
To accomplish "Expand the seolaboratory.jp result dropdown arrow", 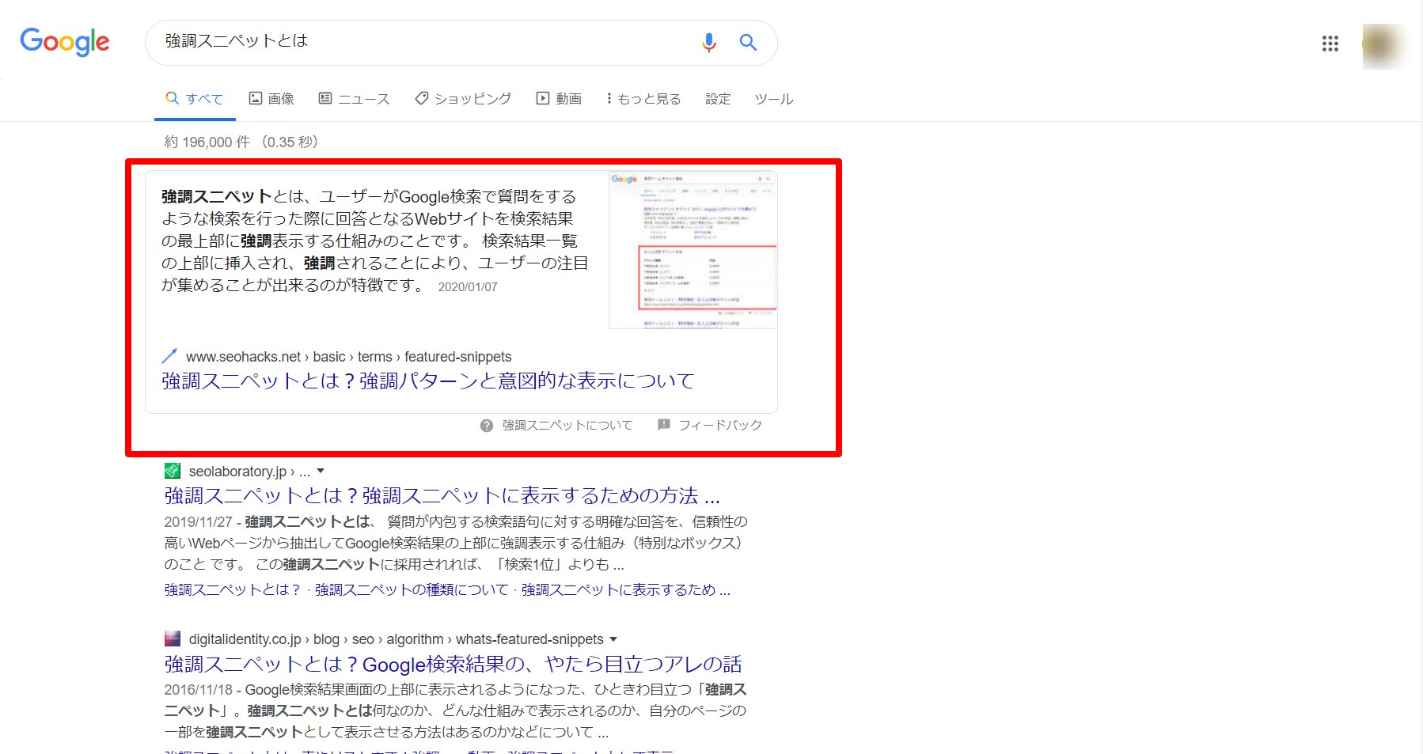I will pos(321,471).
